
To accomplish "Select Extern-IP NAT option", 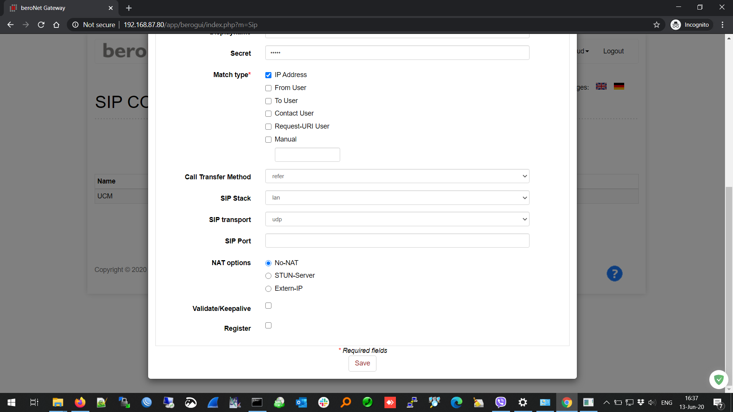I will point(268,289).
